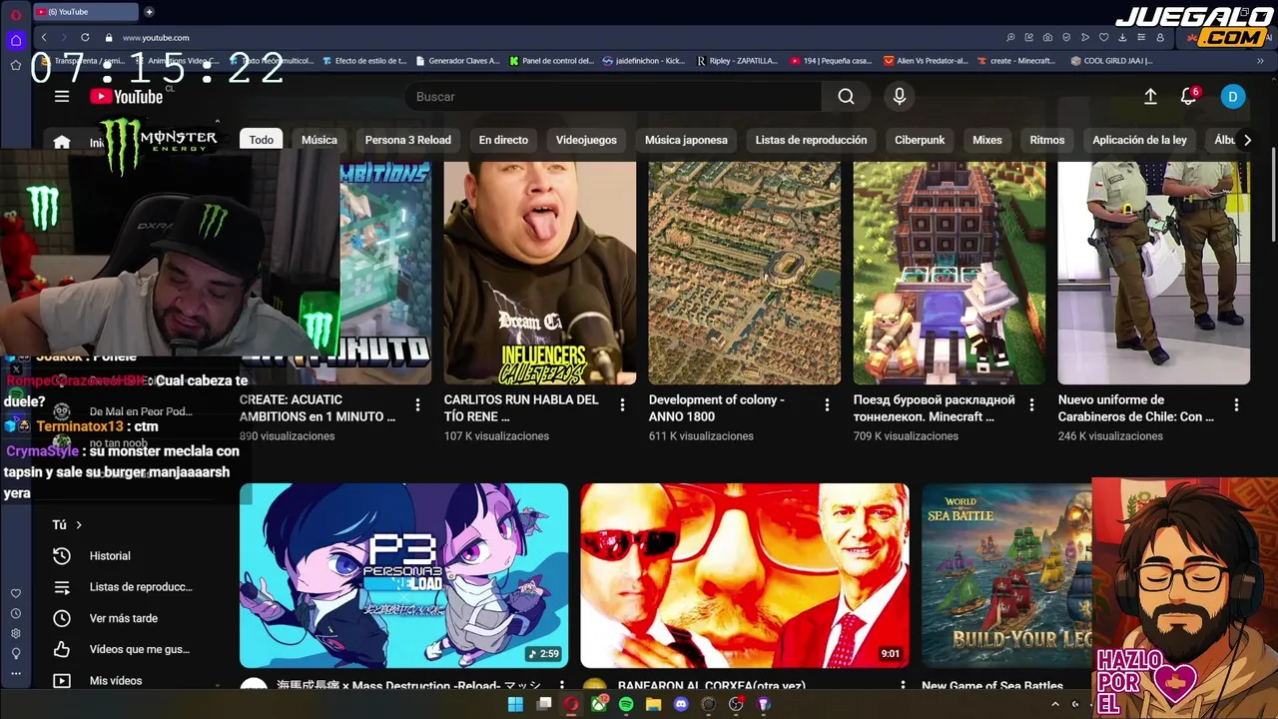
Task: Open Opera sidebar history clock icon
Action: (16, 613)
